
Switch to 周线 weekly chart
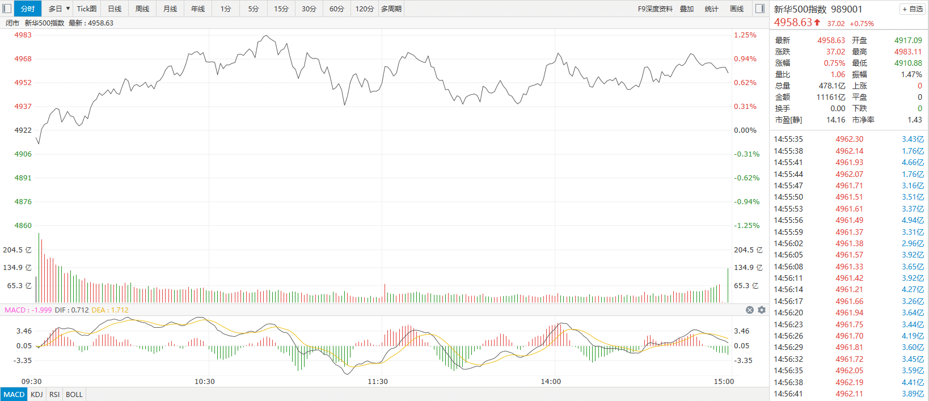(x=142, y=9)
